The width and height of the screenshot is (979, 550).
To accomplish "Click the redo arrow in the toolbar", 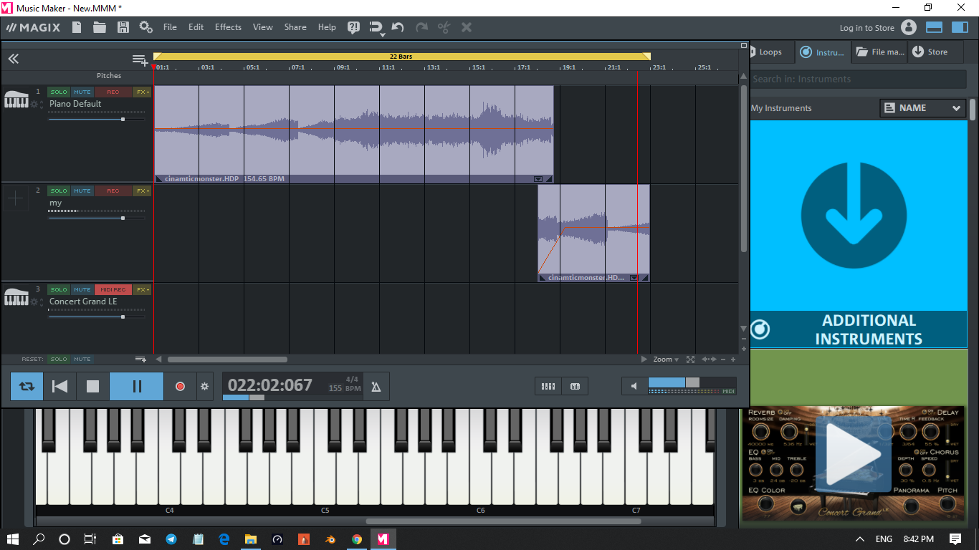I will (x=421, y=27).
